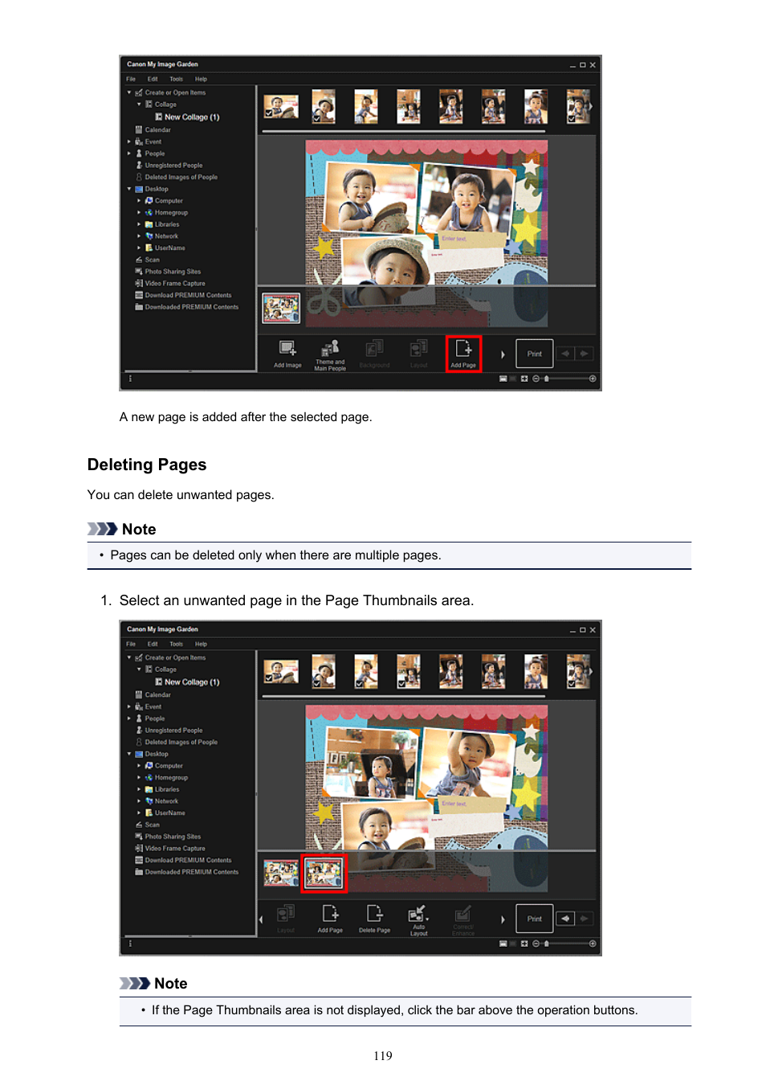Screen dimensions: 766x1085
Task: Select the highlighted second page thumbnail in lower window
Action: (x=324, y=874)
